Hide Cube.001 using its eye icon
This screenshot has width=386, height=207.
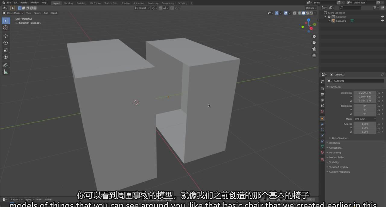pyautogui.click(x=382, y=21)
